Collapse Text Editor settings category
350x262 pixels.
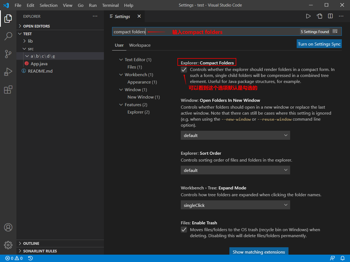[121, 60]
